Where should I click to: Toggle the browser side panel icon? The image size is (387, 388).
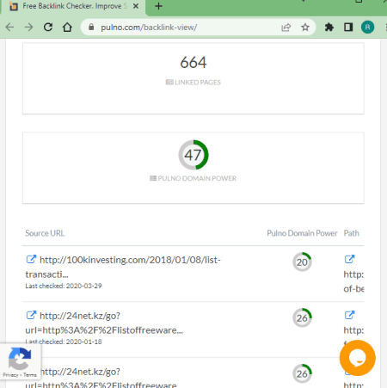[x=348, y=28]
